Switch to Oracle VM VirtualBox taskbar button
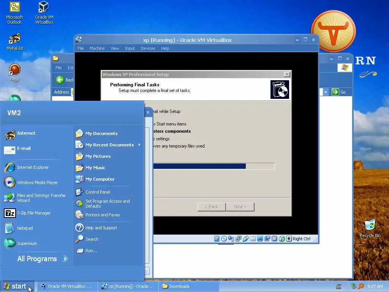This screenshot has height=292, width=389. click(66, 286)
